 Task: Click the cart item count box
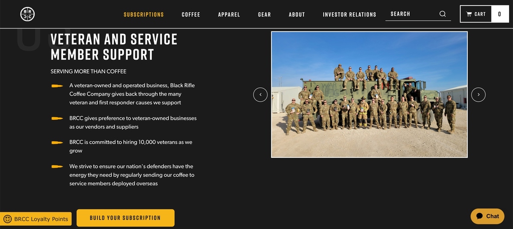[x=499, y=14]
